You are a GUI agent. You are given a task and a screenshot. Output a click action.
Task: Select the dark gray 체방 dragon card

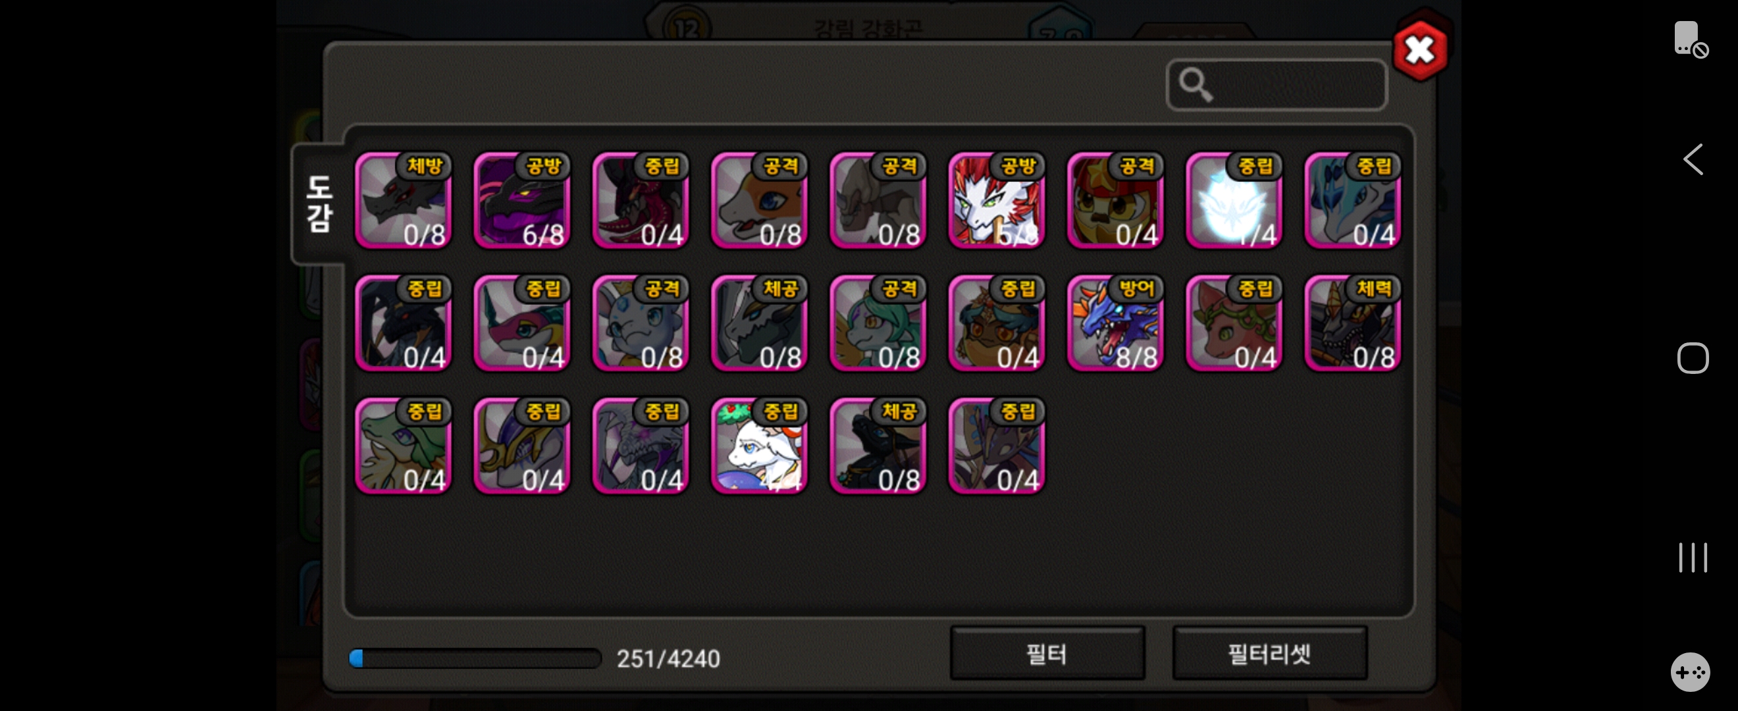pyautogui.click(x=404, y=200)
